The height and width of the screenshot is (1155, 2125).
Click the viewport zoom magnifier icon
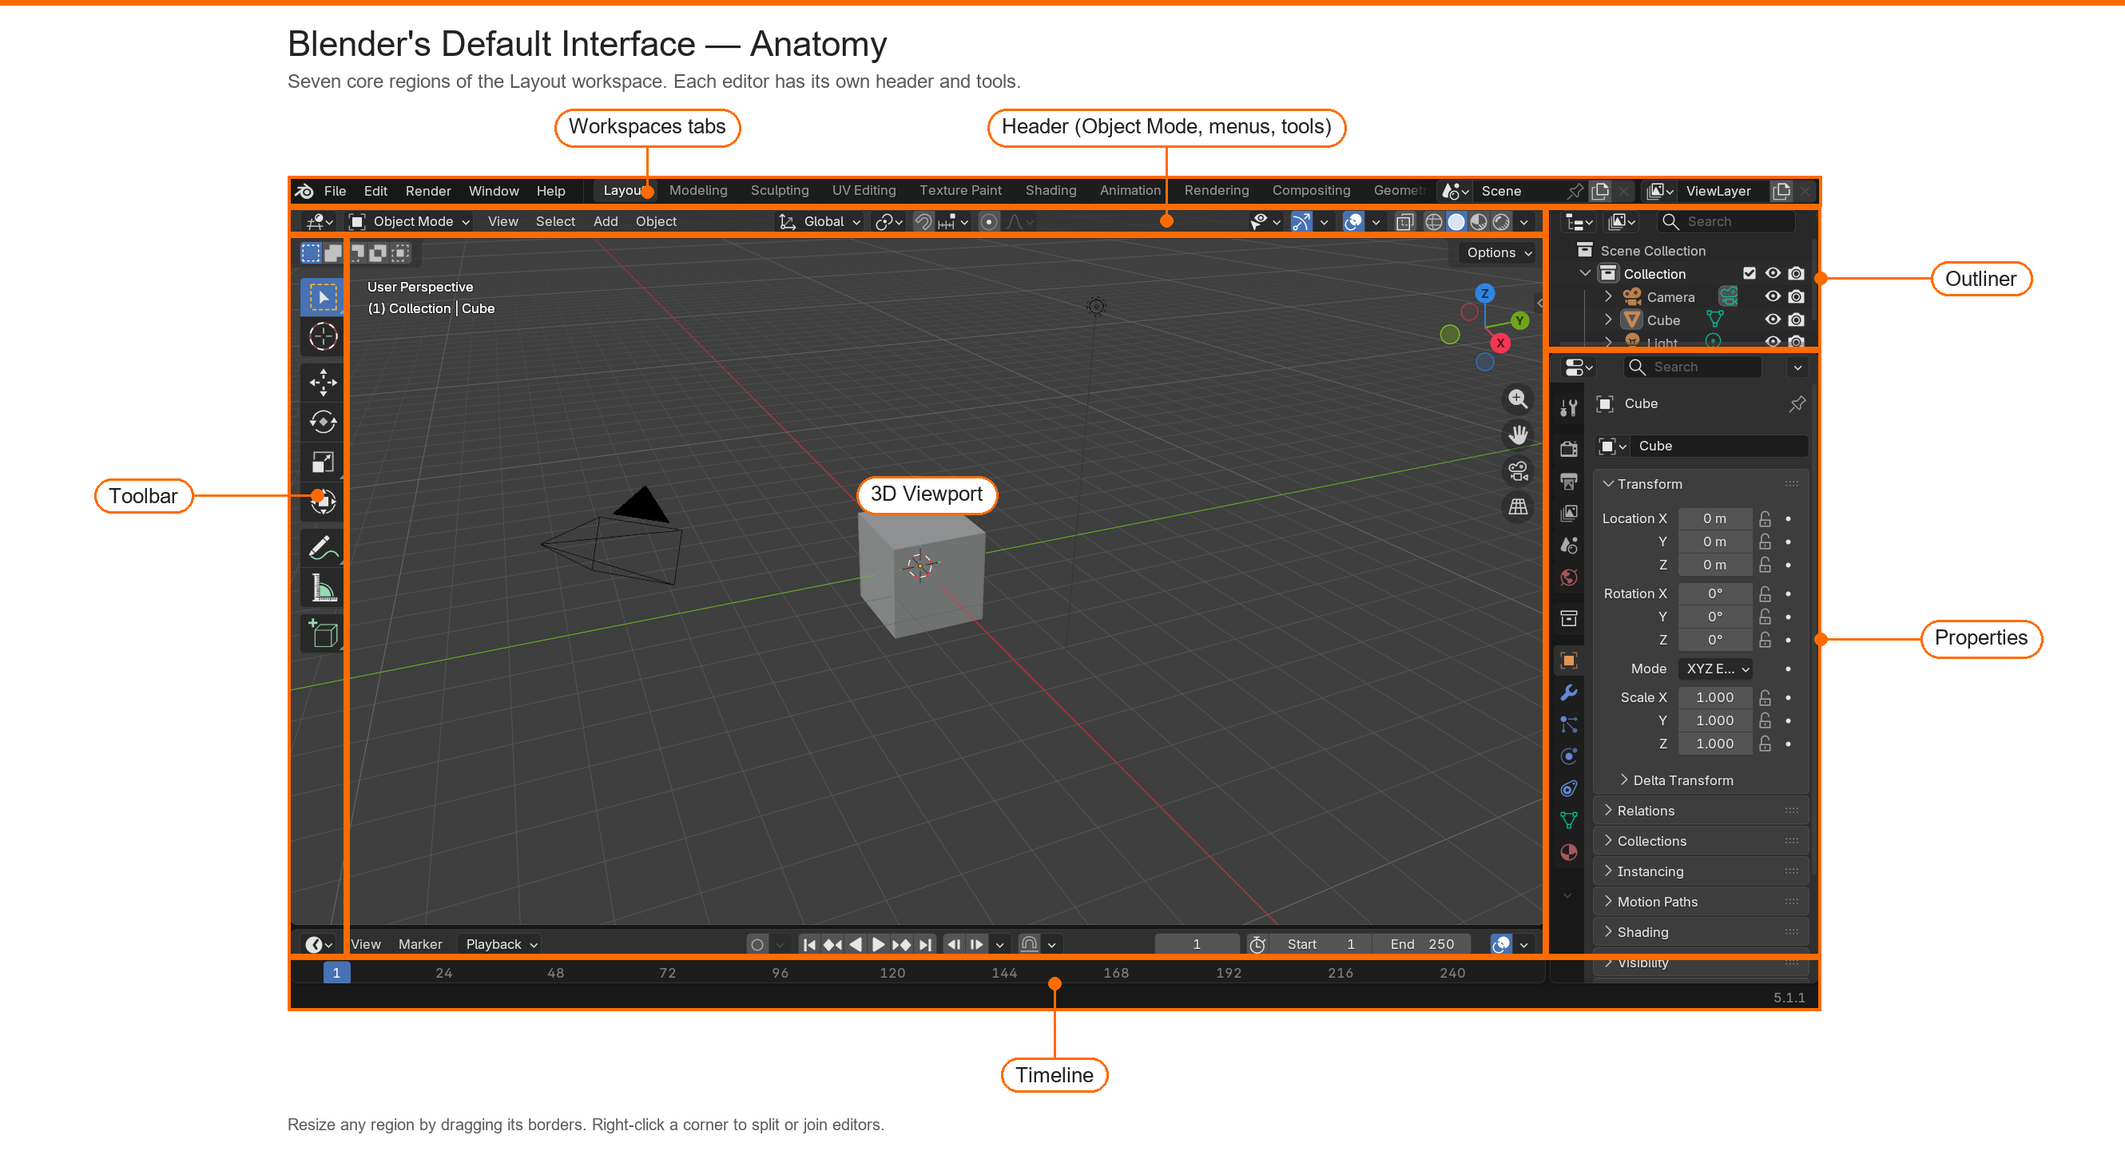point(1517,399)
